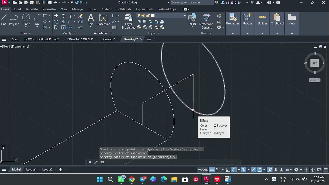Expand the Annotation panel
329x185 pixels.
point(103,33)
